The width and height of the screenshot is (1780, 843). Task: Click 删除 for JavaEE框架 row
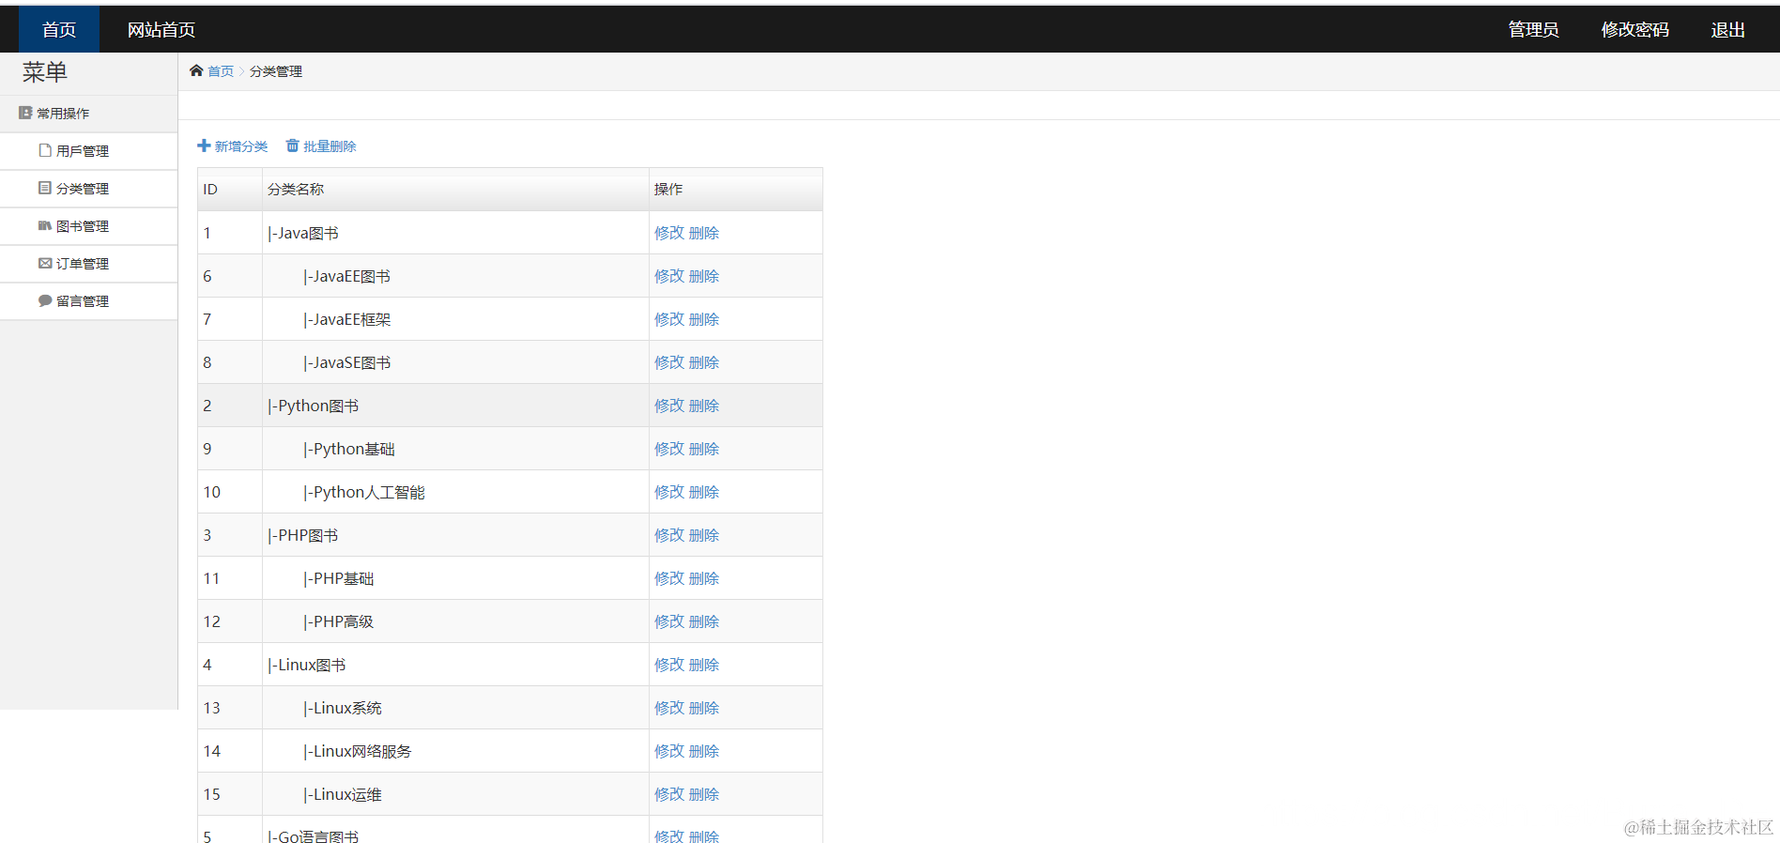[704, 319]
